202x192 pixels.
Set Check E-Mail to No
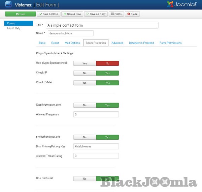pos(85,83)
